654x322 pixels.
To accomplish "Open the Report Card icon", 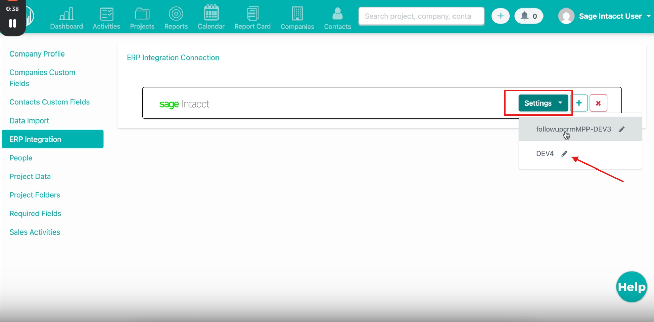I will click(x=252, y=14).
